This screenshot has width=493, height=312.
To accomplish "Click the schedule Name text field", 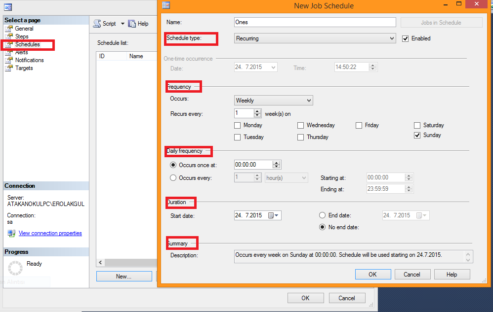I will coord(315,22).
